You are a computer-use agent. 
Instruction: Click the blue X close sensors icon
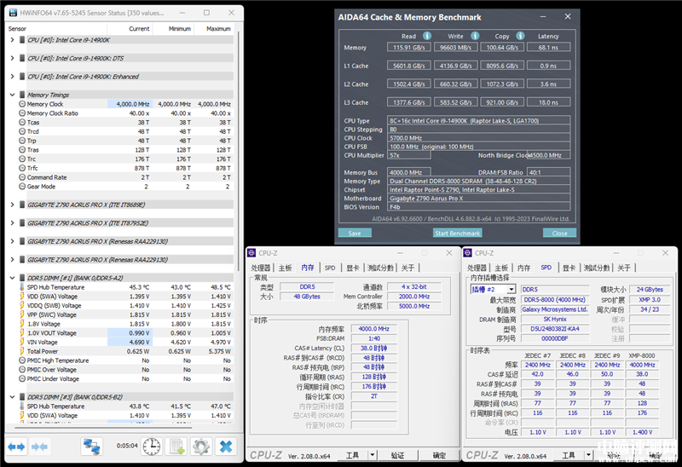point(226,447)
